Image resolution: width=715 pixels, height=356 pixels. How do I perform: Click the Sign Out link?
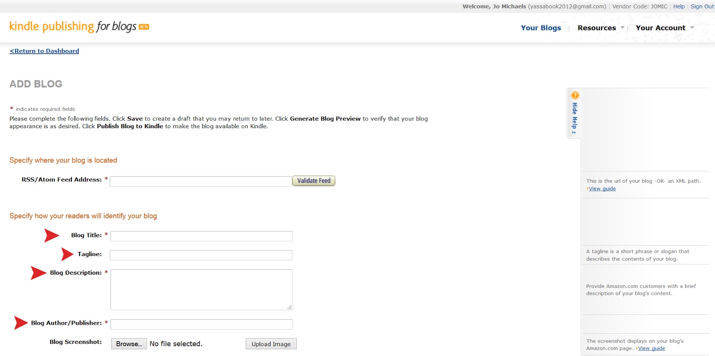(x=702, y=6)
